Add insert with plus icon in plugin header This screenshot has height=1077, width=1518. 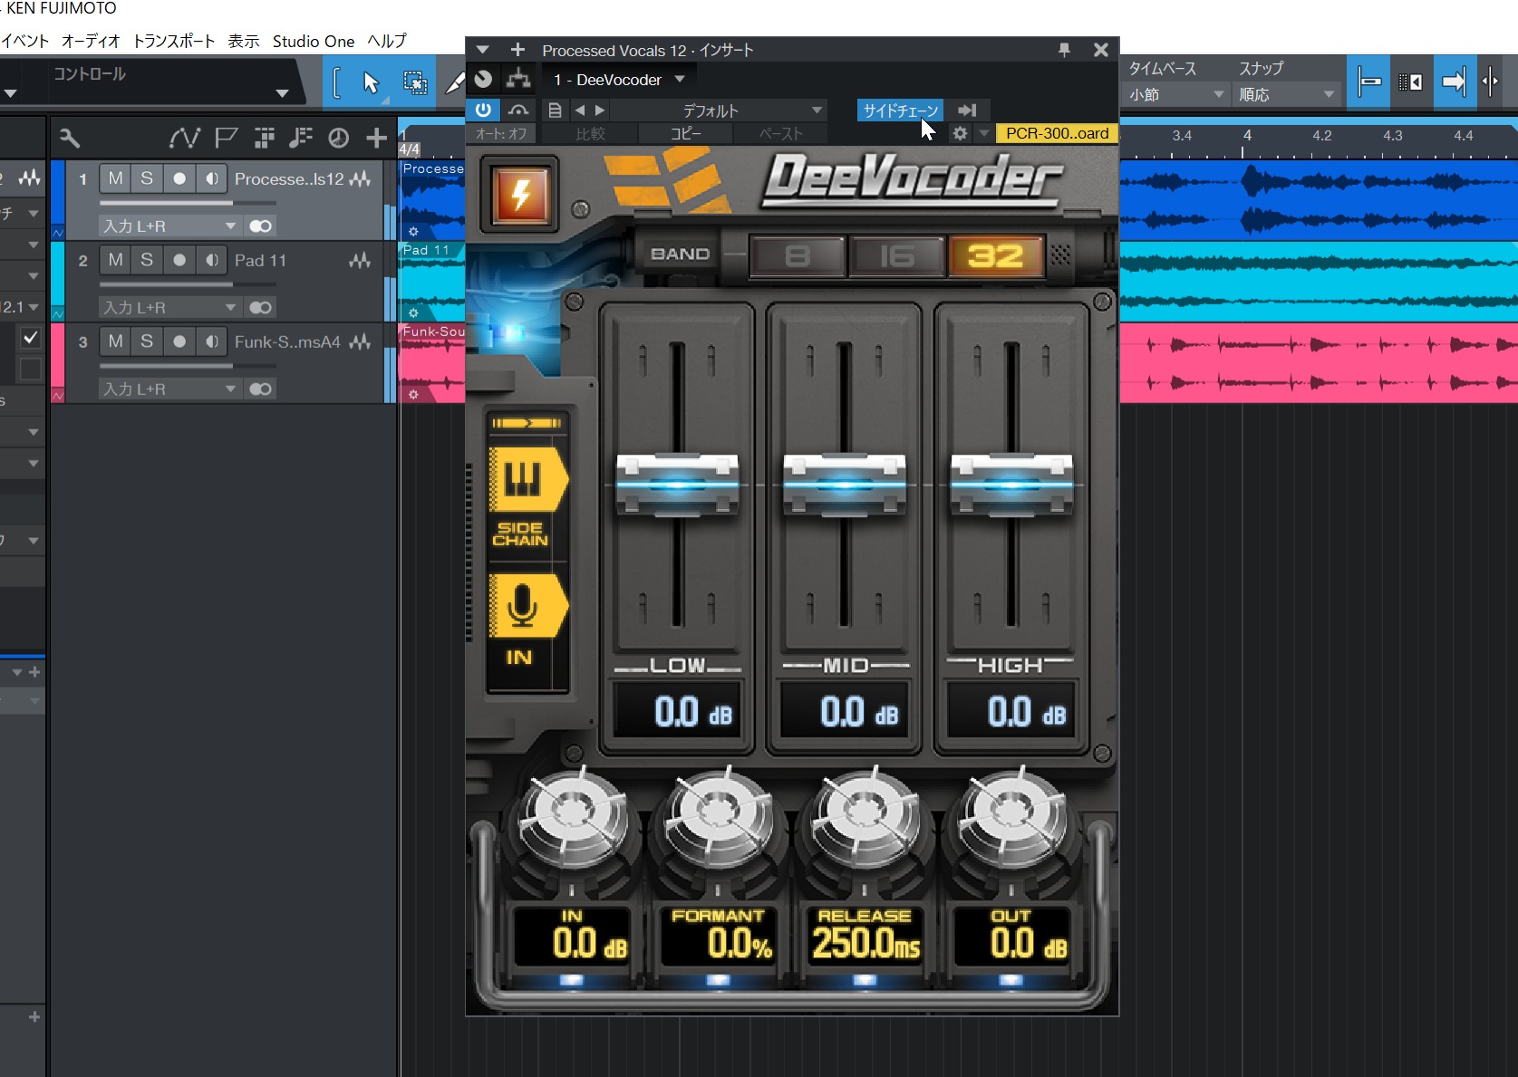click(517, 50)
